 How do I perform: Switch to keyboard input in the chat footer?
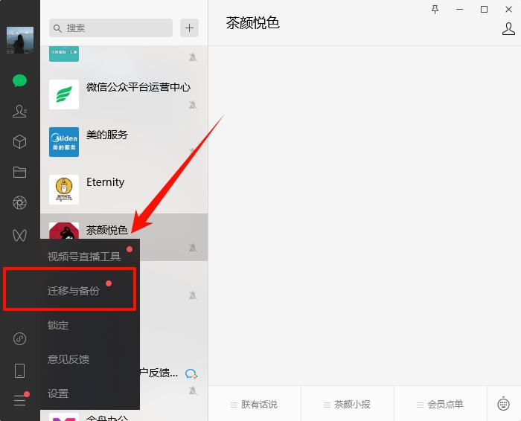[x=504, y=404]
